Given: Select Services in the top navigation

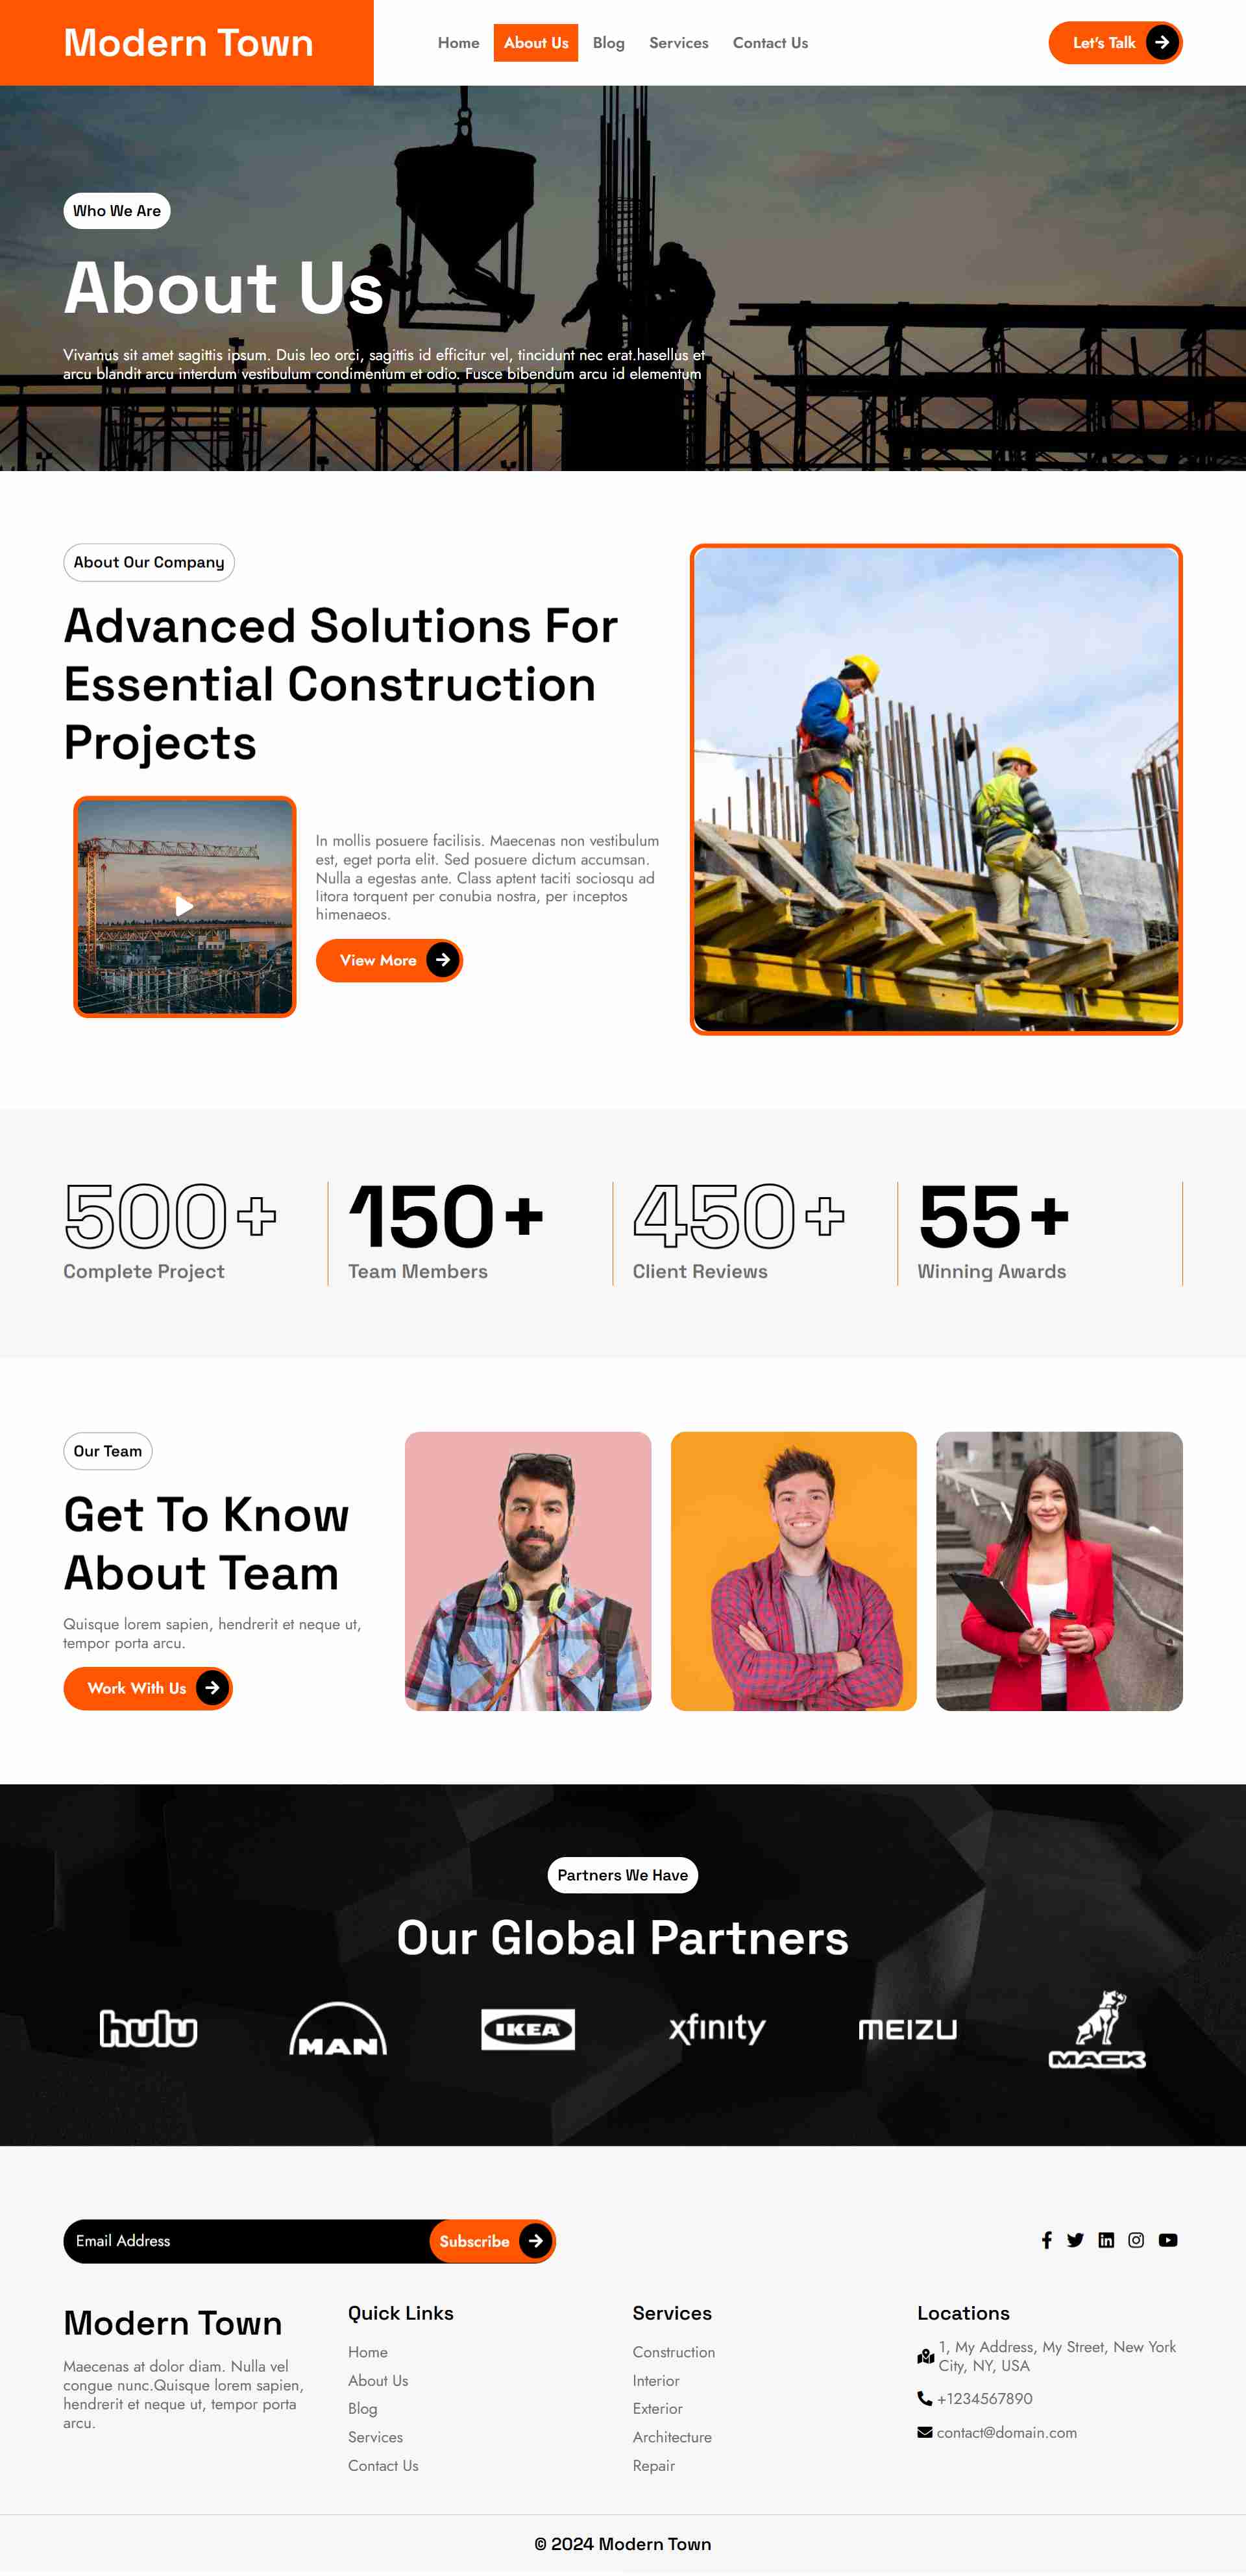Looking at the screenshot, I should [678, 43].
